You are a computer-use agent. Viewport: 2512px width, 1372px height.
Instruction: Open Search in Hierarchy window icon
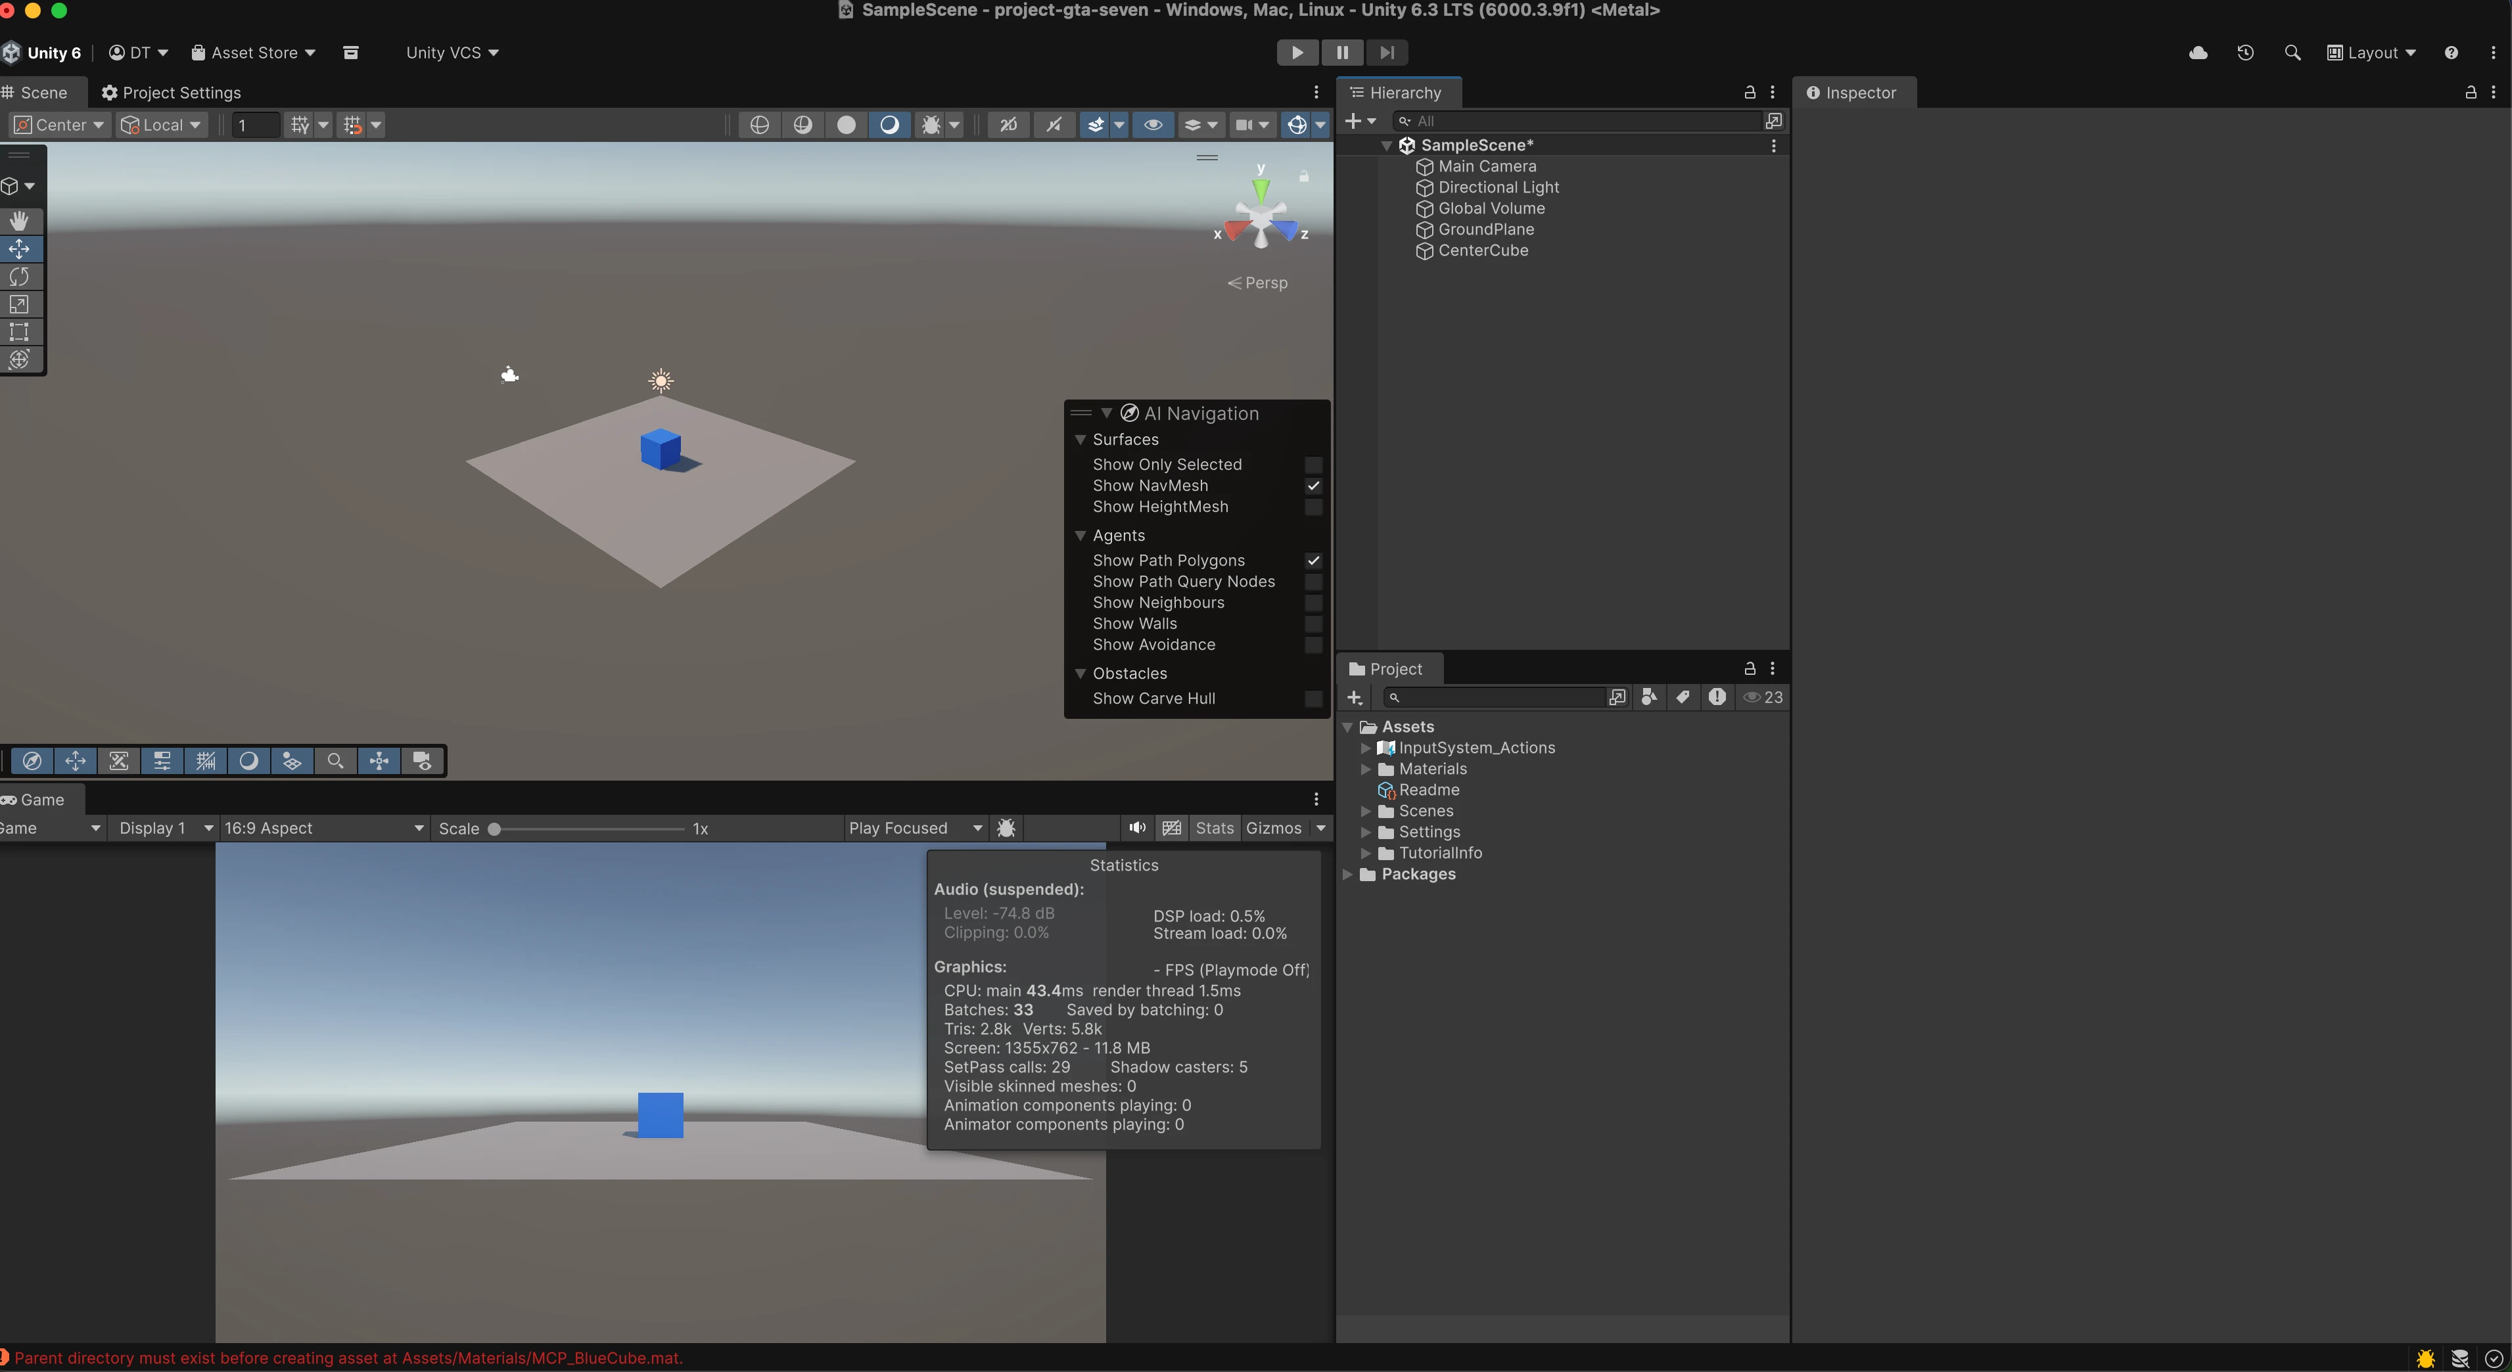(x=1774, y=121)
